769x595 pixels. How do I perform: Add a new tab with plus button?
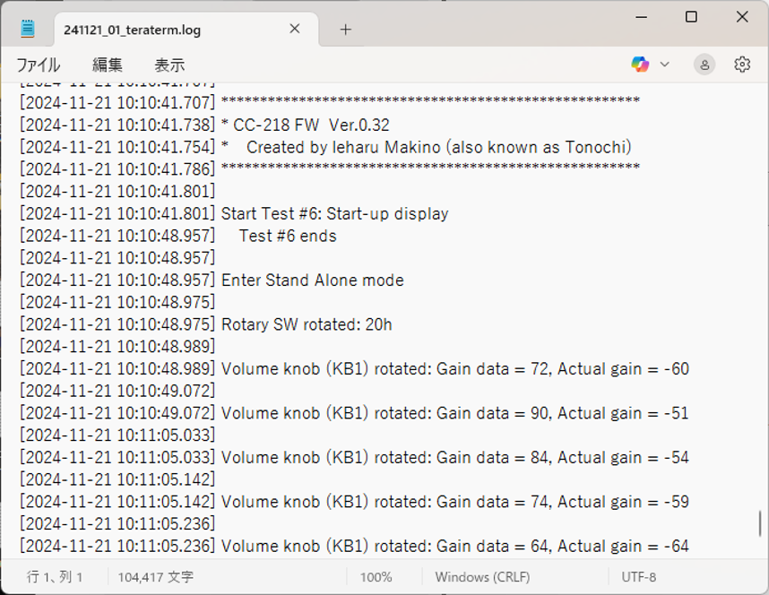coord(346,30)
